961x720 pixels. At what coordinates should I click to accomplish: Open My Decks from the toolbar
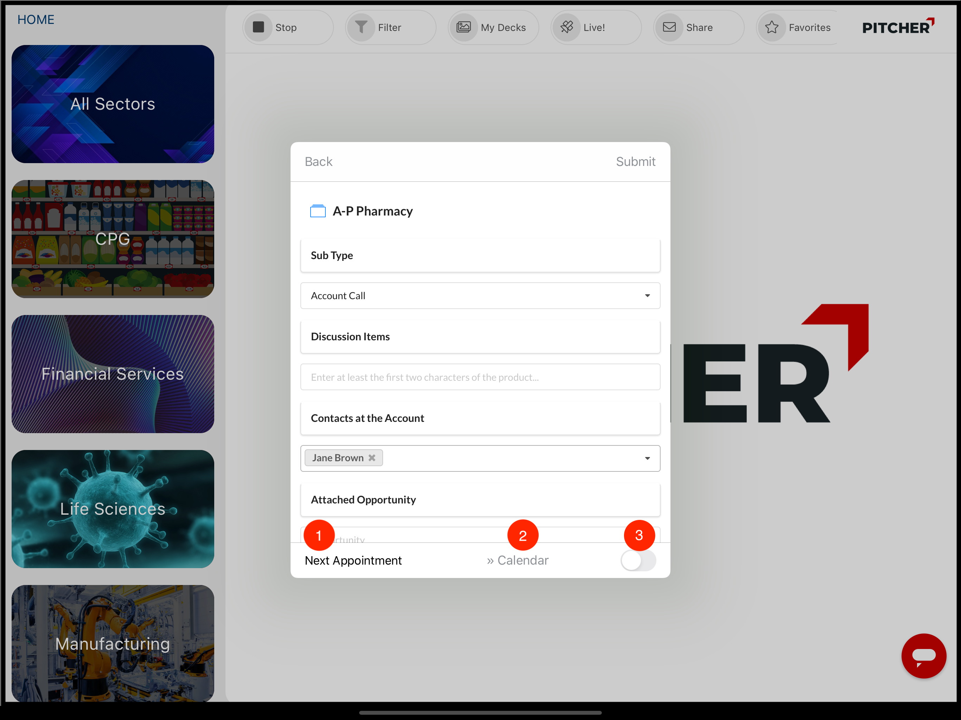tap(464, 27)
